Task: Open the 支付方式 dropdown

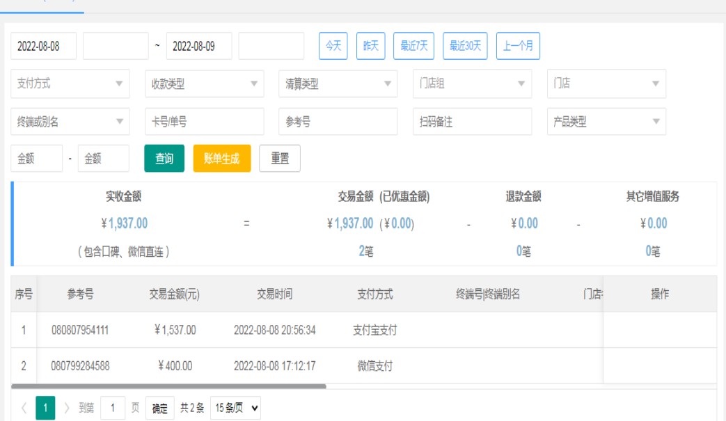Action: pos(70,84)
